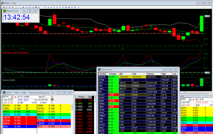This screenshot has height=134, width=213.
Task: Click the blue X icon in the chart toolbar
Action: 79,7
